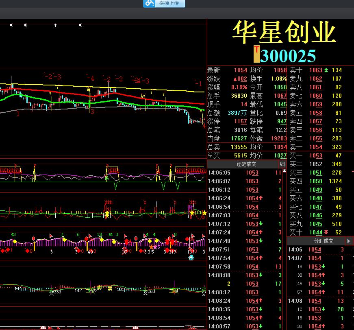This screenshot has height=330, width=354.
Task: Click the red -1 label on the chart
Action: [198, 83]
